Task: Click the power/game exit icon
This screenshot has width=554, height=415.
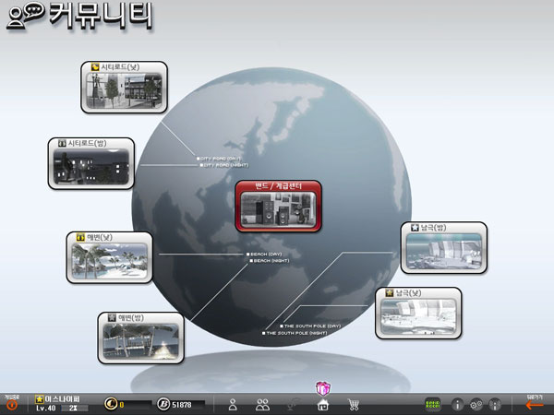Action: (11, 404)
